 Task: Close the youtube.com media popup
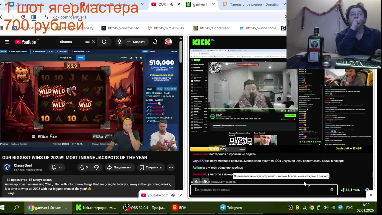click(x=181, y=195)
